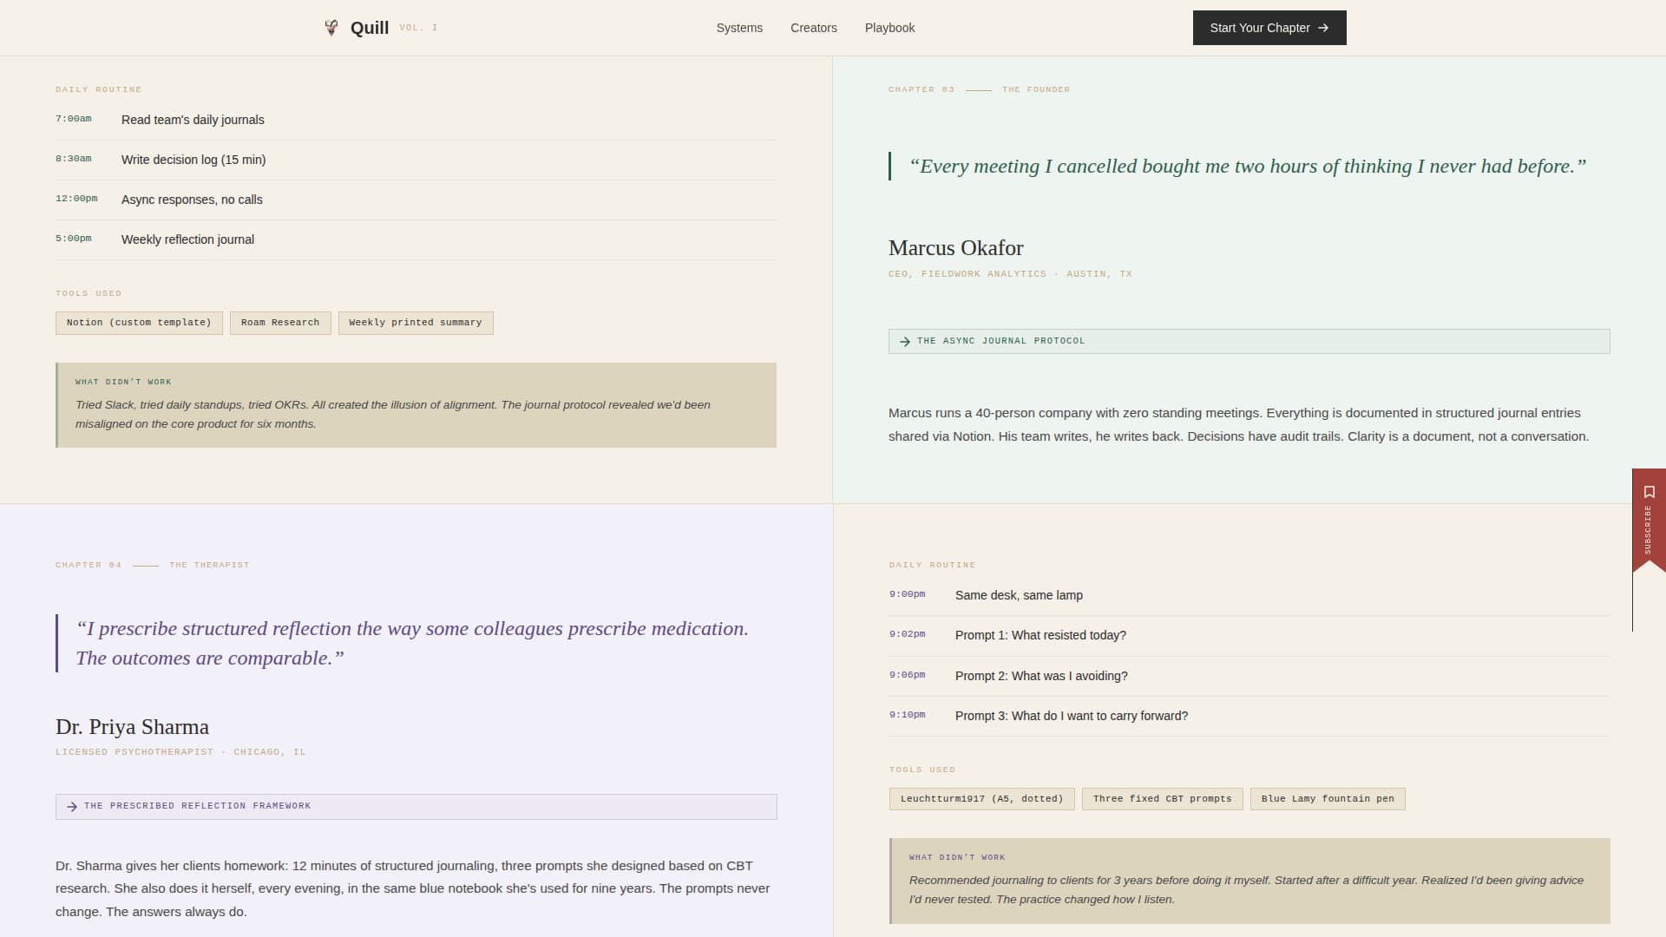Click the Subscribe bookmark icon

pyautogui.click(x=1650, y=492)
